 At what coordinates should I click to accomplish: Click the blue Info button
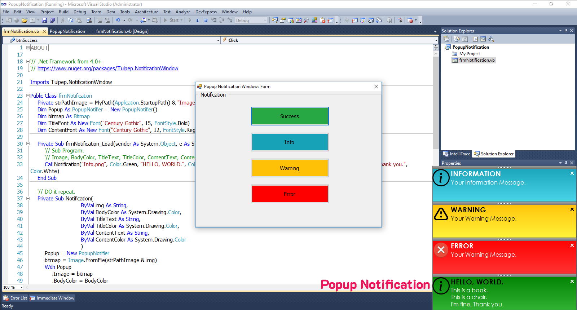coord(290,142)
